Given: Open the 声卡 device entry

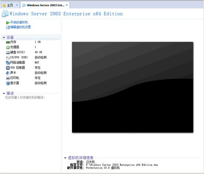Looking at the screenshot, I should 13,73.
